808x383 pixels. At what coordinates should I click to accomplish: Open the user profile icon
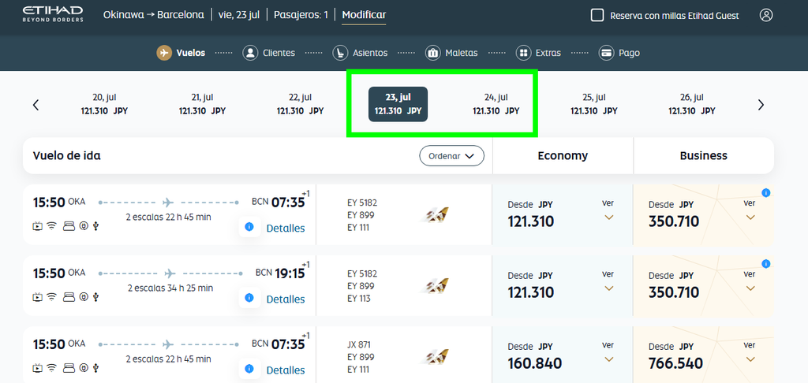coord(765,15)
